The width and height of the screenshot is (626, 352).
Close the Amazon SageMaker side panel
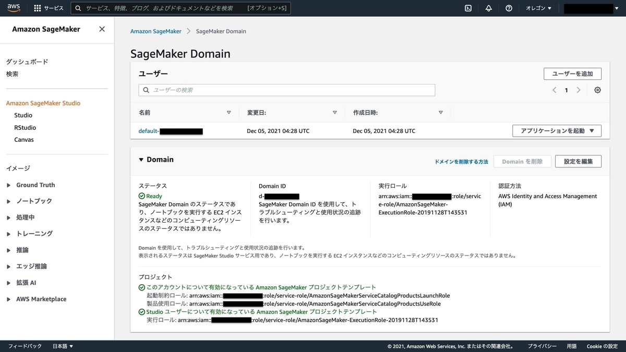(x=102, y=29)
